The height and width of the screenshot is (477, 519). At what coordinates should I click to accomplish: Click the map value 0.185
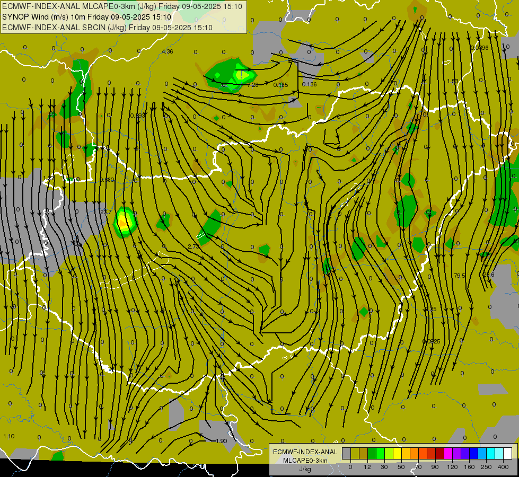(280, 85)
